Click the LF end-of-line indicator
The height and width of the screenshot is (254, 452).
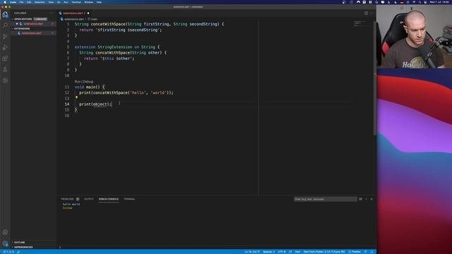[x=290, y=252]
